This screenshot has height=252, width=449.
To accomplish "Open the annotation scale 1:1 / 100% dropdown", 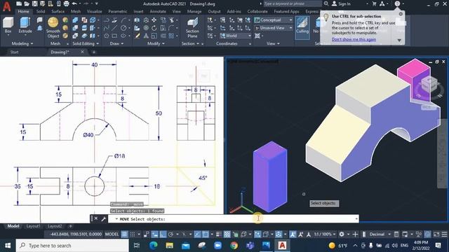I will tap(325, 234).
